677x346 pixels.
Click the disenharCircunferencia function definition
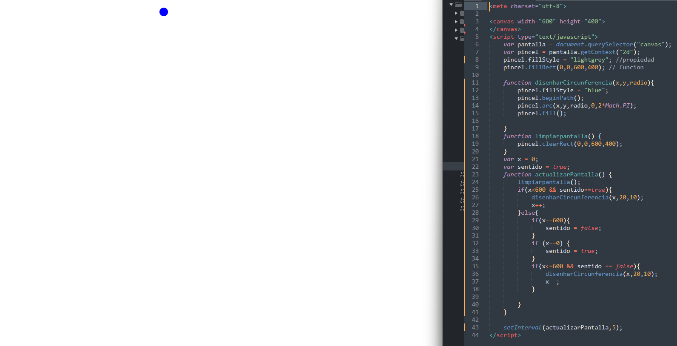click(x=579, y=83)
